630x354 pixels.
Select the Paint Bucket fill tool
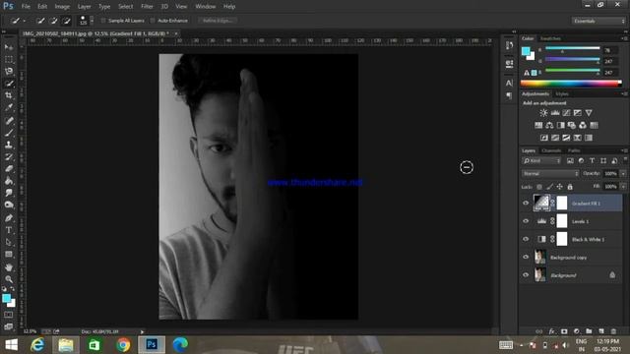coord(9,181)
